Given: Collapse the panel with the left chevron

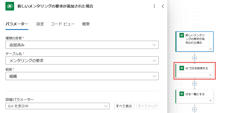Looking at the screenshot, I should tap(163, 6).
